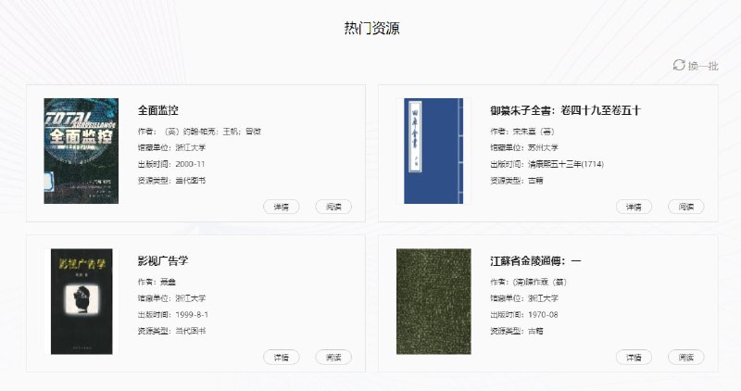Screen dimensions: 741x391
Task: Click the author line of 江蘇省金陵通傳
Action: (x=528, y=282)
